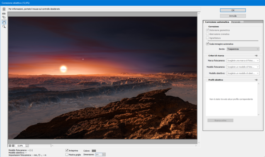Image resolution: width=265 pixels, height=157 pixels.
Task: Open the zoom percentage dropdown arrow
Action: 27,145
